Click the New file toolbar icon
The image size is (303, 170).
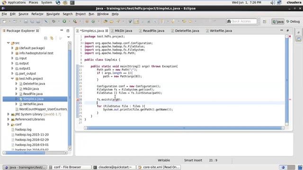click(x=4, y=21)
